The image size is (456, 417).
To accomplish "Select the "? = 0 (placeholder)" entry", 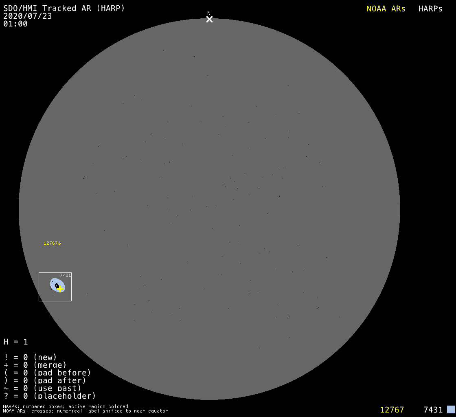I will pyautogui.click(x=50, y=396).
